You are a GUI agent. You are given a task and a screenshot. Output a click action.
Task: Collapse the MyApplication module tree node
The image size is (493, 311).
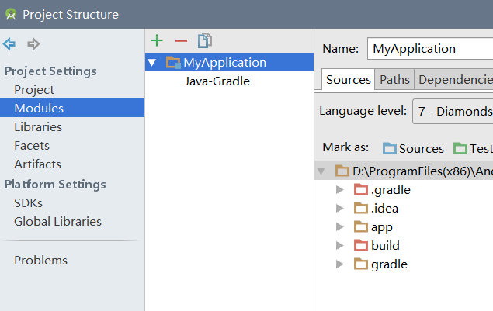tap(152, 63)
